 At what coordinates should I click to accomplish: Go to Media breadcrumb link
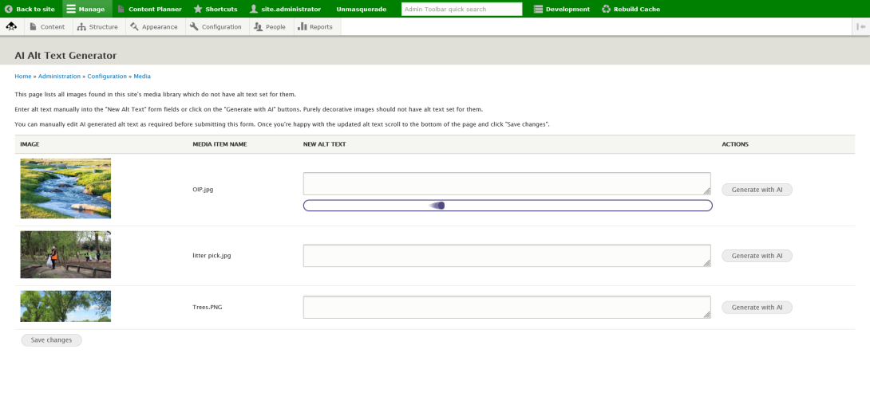[x=142, y=77]
